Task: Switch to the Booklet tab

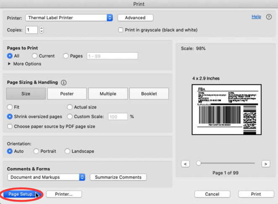Action: (x=149, y=93)
